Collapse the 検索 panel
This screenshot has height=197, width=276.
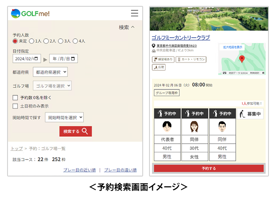(x=127, y=27)
